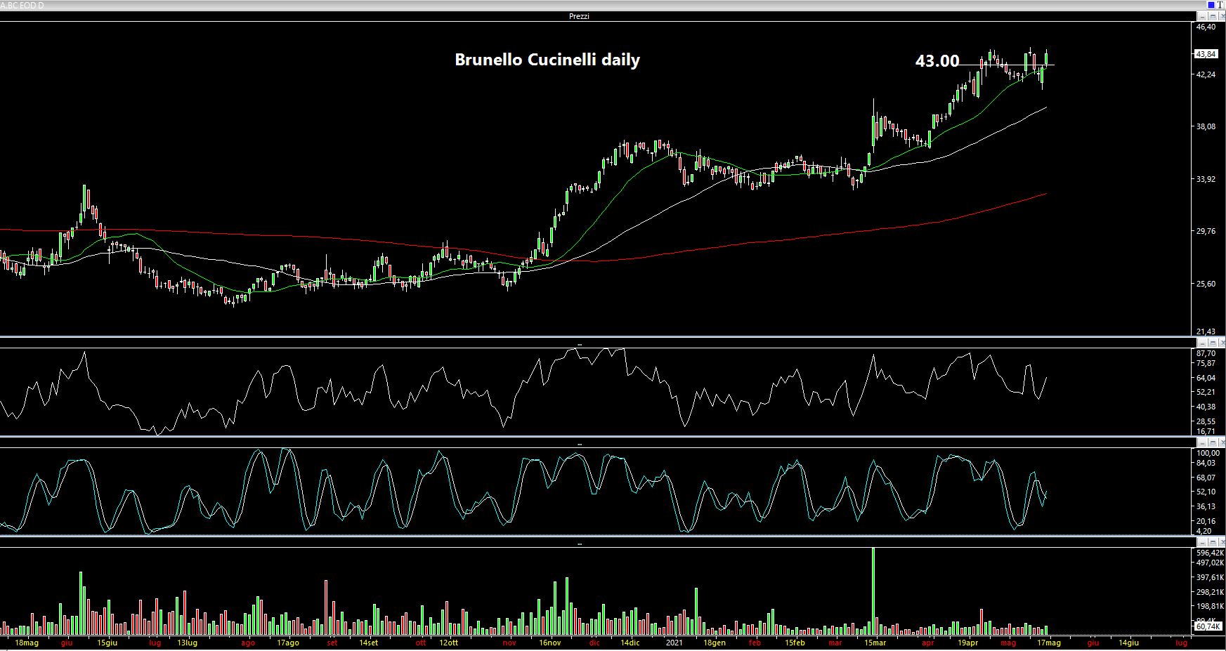
Task: Click the 397,61K volume axis value
Action: point(1209,577)
